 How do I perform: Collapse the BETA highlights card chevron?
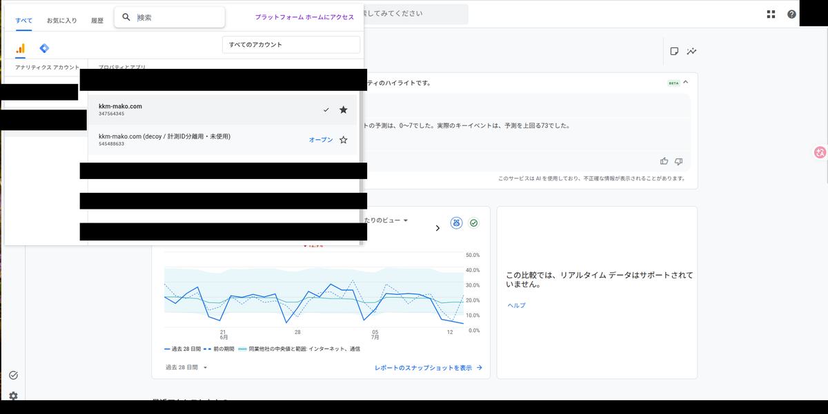click(x=686, y=83)
